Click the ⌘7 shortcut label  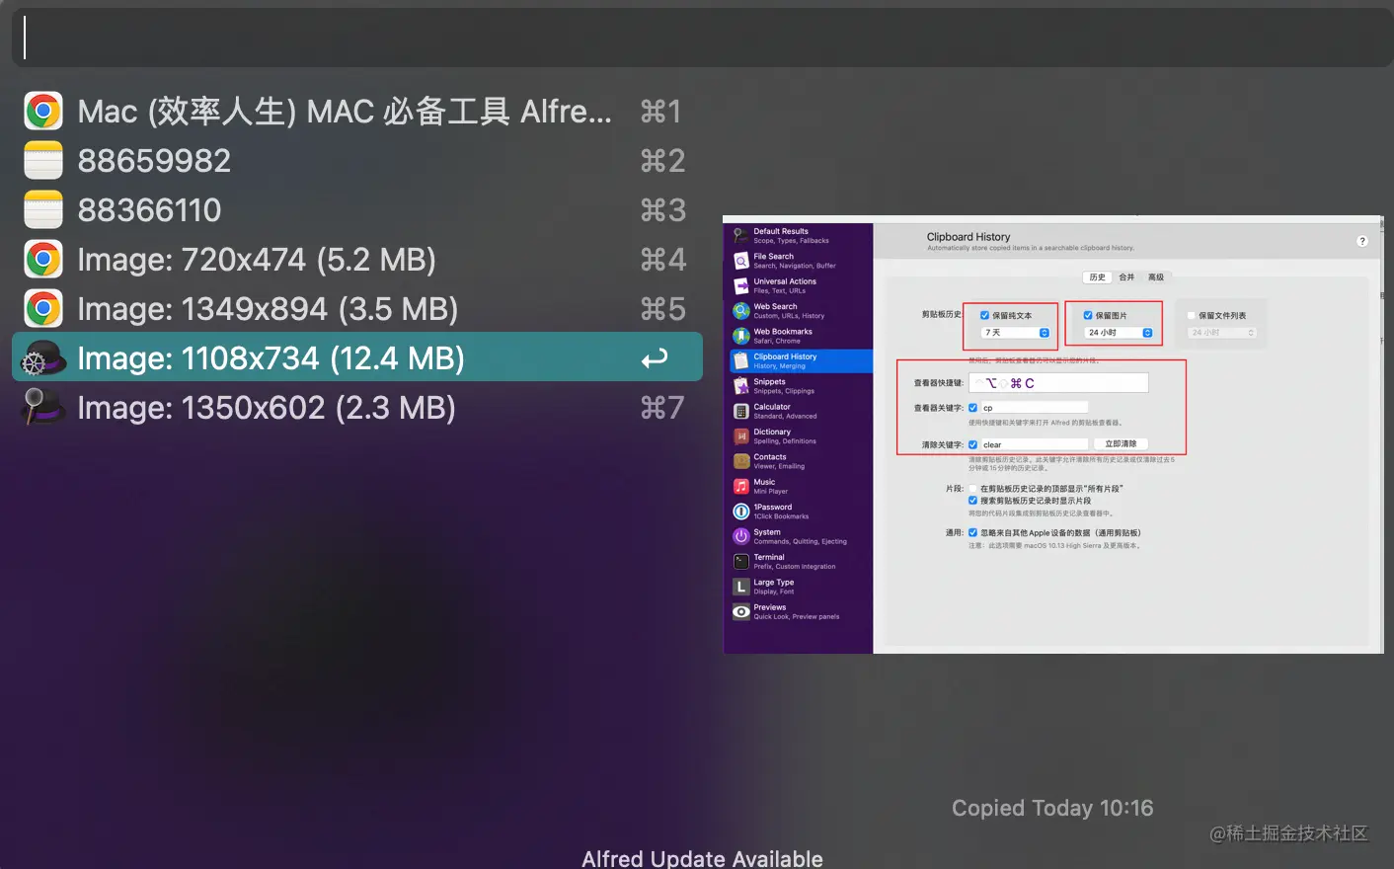click(662, 408)
